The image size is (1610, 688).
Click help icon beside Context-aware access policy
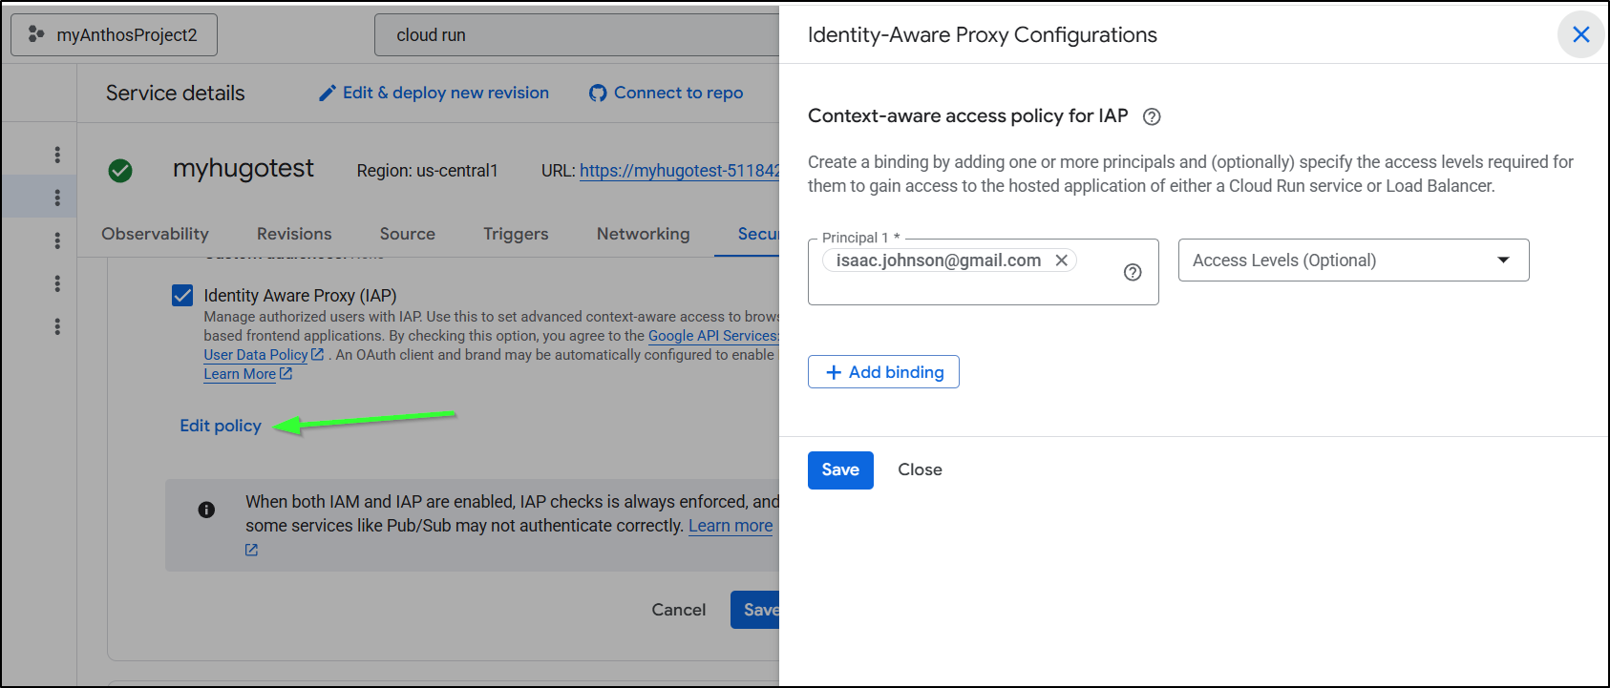(x=1152, y=116)
